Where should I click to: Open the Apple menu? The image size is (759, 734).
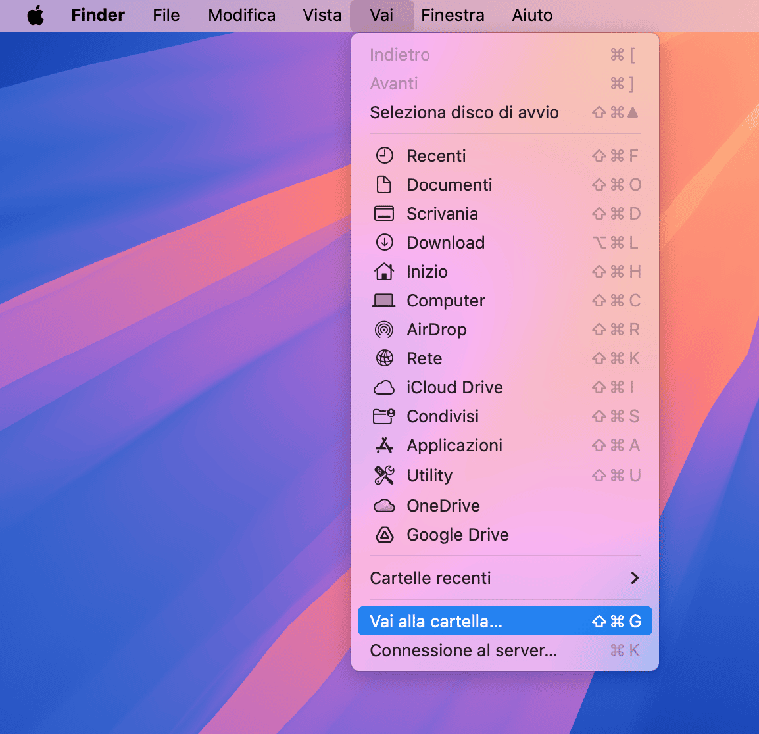click(x=36, y=15)
